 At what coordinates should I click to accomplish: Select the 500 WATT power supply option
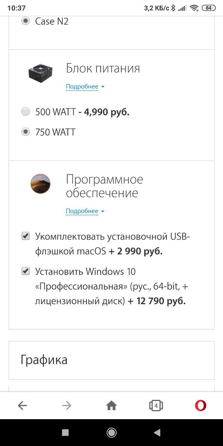26,112
